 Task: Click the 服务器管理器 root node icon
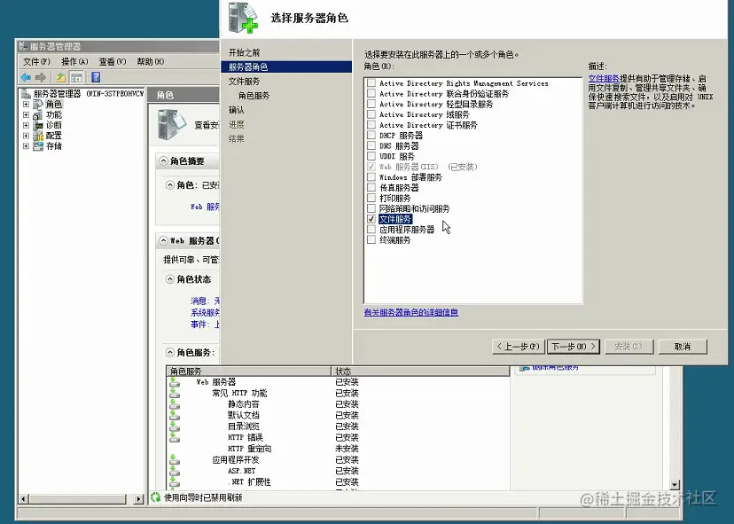27,94
